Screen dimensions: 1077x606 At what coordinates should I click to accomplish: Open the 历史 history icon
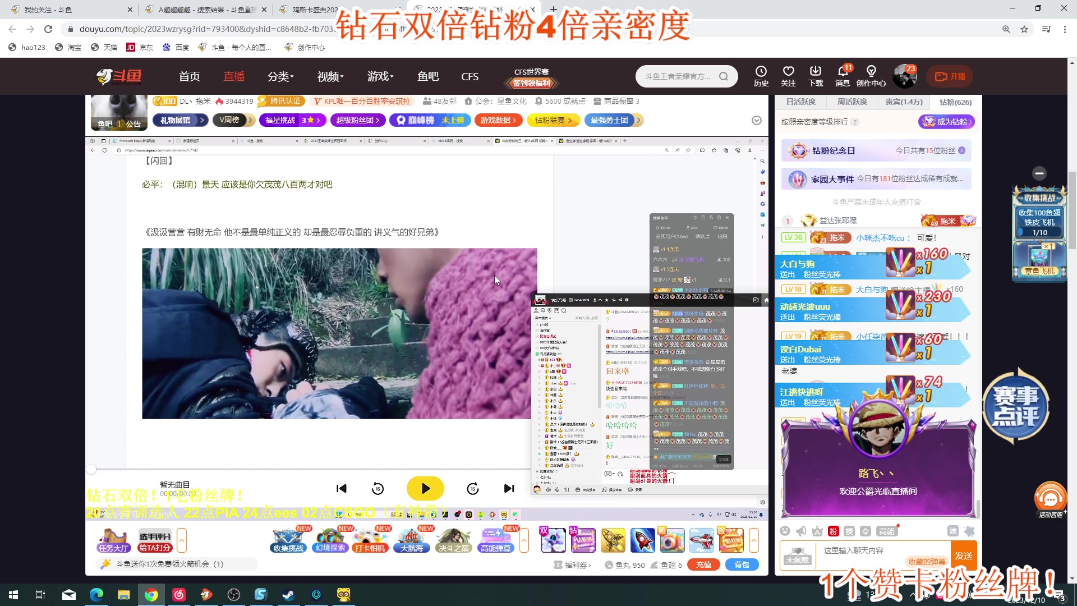tap(761, 76)
